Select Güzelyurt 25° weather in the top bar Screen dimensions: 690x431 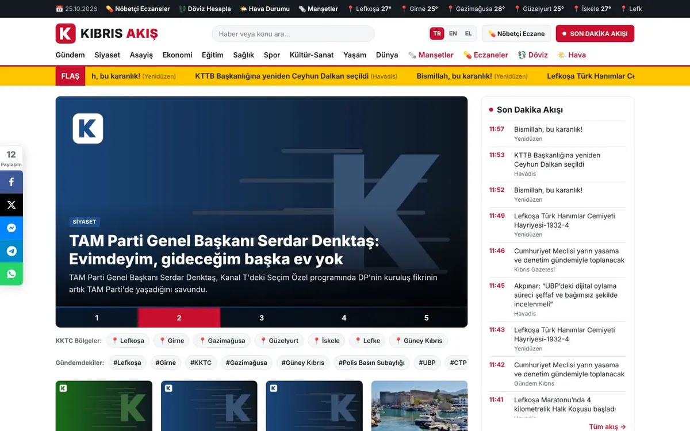point(539,9)
